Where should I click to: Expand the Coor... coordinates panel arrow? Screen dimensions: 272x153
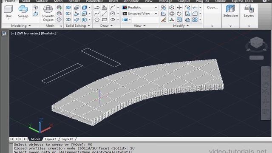[212, 26]
